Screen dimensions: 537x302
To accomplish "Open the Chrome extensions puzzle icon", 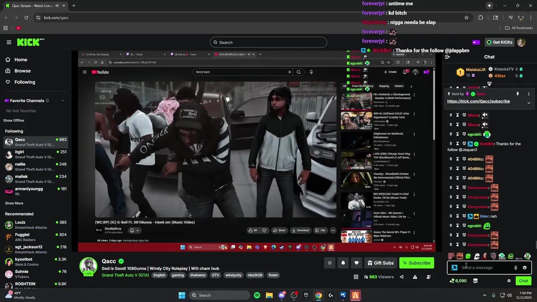I will click(x=480, y=18).
